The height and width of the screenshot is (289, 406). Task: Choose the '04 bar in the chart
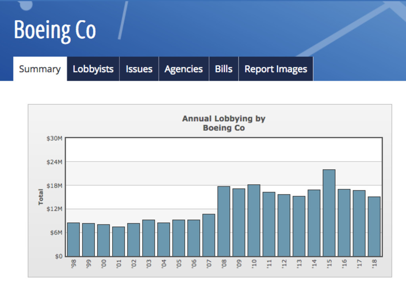(164, 239)
